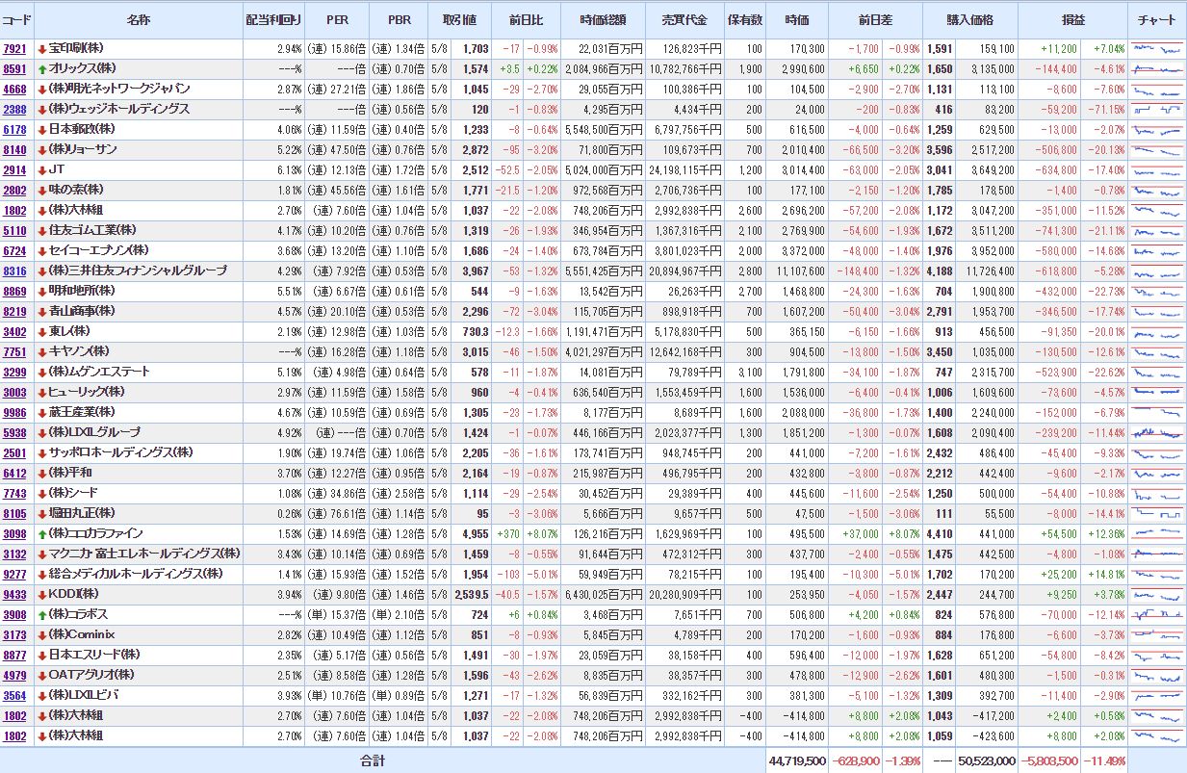Viewport: 1187px width, 773px height.
Task: Click the red down arrow beside キヤノン
Action: 42,352
